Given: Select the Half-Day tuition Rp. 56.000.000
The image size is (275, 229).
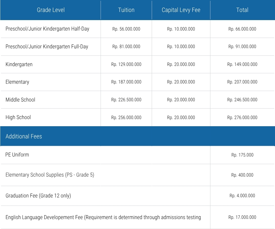Looking at the screenshot, I should pos(126,29).
